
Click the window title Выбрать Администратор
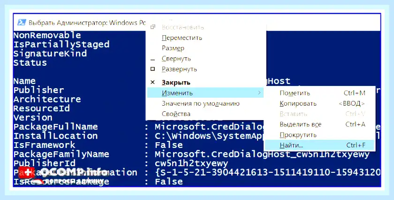(x=87, y=23)
